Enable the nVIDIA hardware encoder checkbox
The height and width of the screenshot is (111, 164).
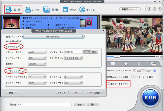click(143, 71)
